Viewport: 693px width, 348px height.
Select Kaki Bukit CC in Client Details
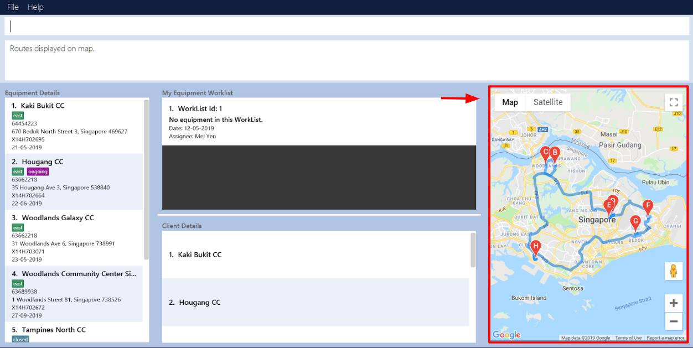(316, 254)
